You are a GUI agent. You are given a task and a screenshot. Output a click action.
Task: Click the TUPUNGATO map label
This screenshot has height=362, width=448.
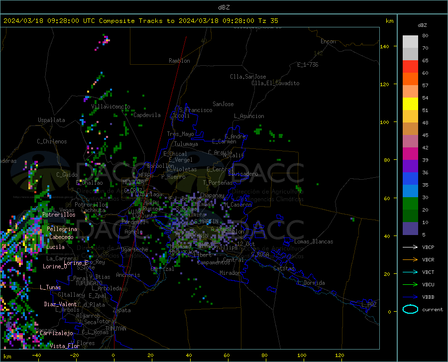89,283
